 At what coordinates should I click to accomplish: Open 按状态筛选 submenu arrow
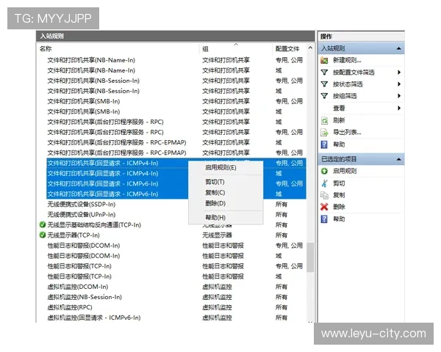399,84
